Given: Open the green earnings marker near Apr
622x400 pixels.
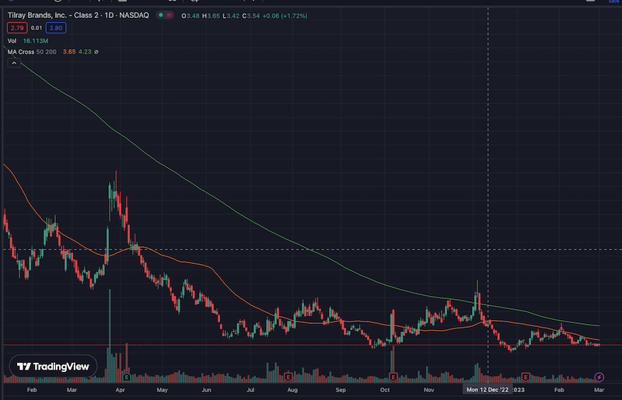Looking at the screenshot, I should (x=127, y=377).
